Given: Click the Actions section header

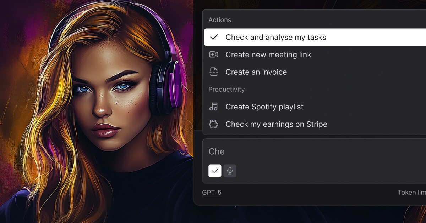Looking at the screenshot, I should tap(220, 20).
